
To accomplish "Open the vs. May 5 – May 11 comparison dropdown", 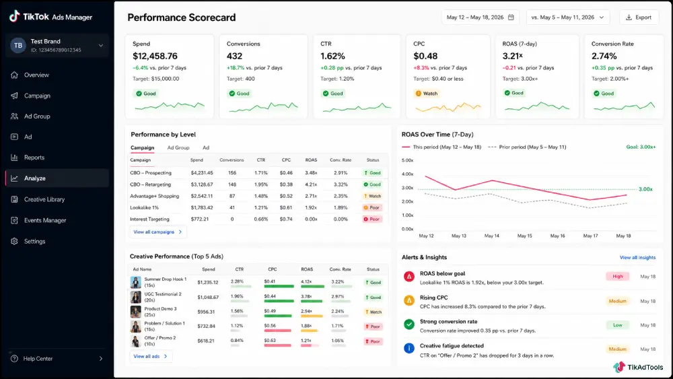I will [568, 18].
